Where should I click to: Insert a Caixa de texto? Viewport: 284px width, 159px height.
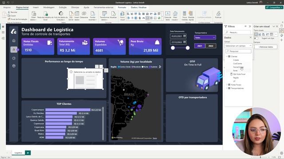point(168,16)
